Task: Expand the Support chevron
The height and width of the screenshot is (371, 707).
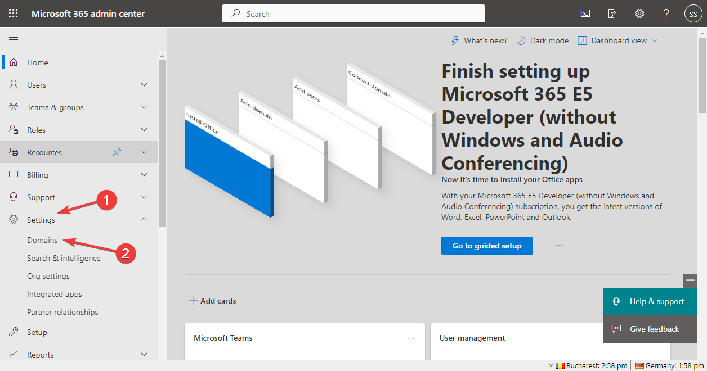Action: click(x=144, y=197)
